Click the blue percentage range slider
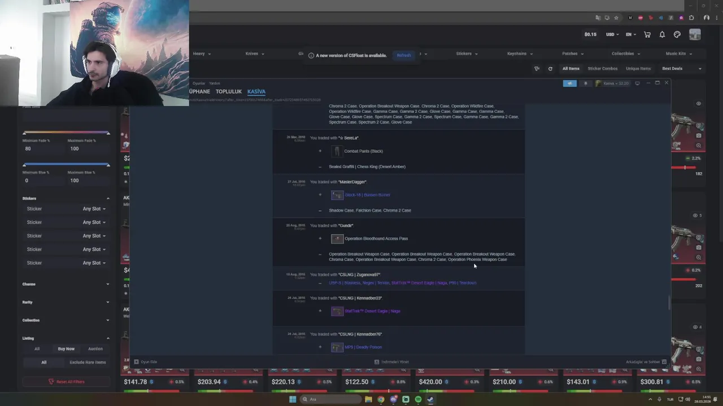Image resolution: width=723 pixels, height=406 pixels. (x=66, y=165)
